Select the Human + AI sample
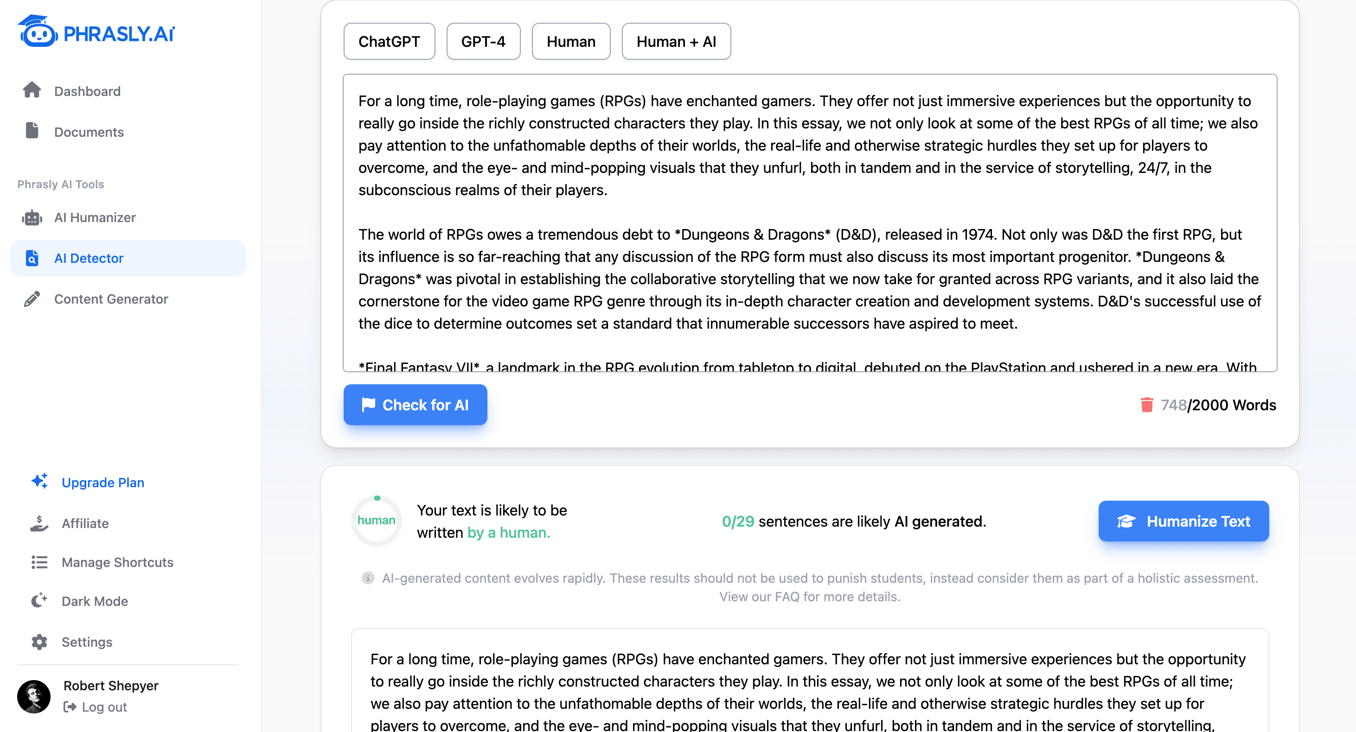Image resolution: width=1356 pixels, height=732 pixels. tap(676, 42)
